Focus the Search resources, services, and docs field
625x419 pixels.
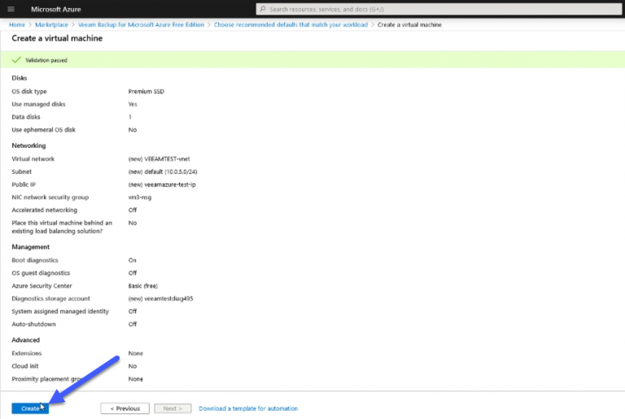(x=439, y=9)
